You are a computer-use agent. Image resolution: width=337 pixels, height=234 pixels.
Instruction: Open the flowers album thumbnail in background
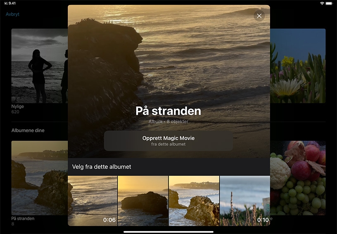tap(298, 66)
